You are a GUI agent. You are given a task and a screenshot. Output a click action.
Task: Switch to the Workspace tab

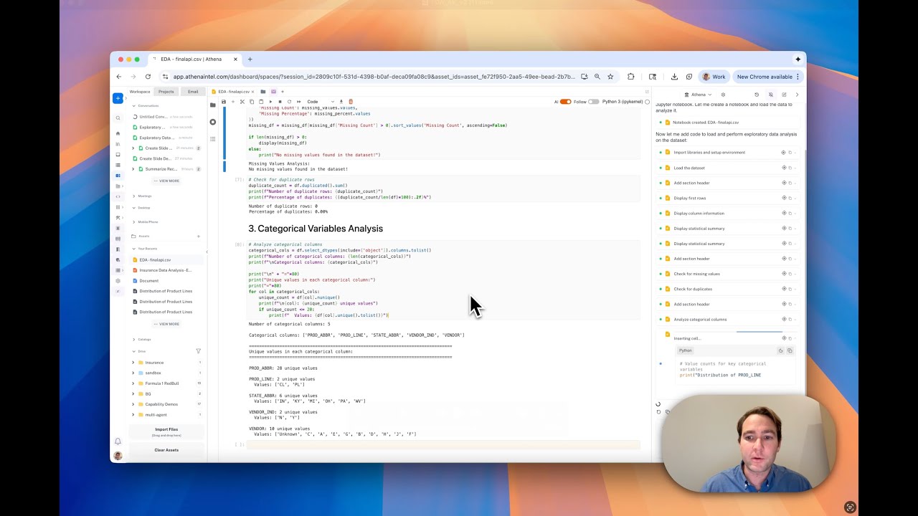(140, 92)
